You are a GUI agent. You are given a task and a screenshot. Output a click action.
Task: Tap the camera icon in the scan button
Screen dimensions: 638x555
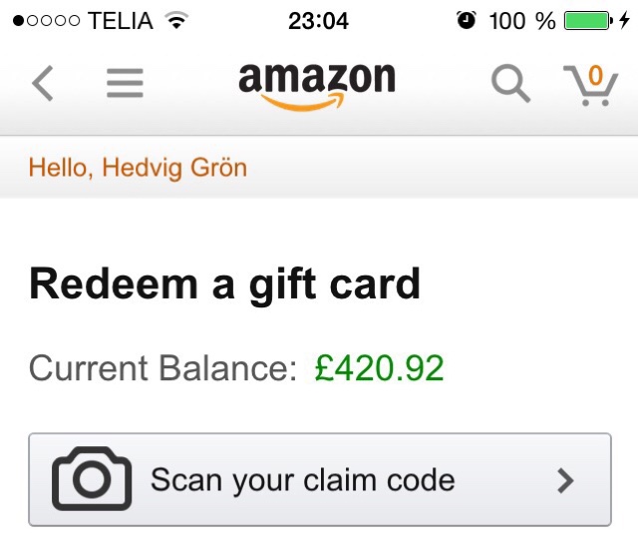coord(92,478)
